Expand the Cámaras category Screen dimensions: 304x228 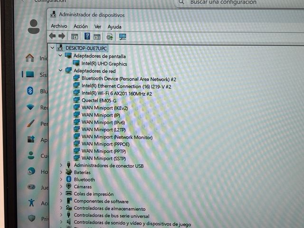pos(61,187)
